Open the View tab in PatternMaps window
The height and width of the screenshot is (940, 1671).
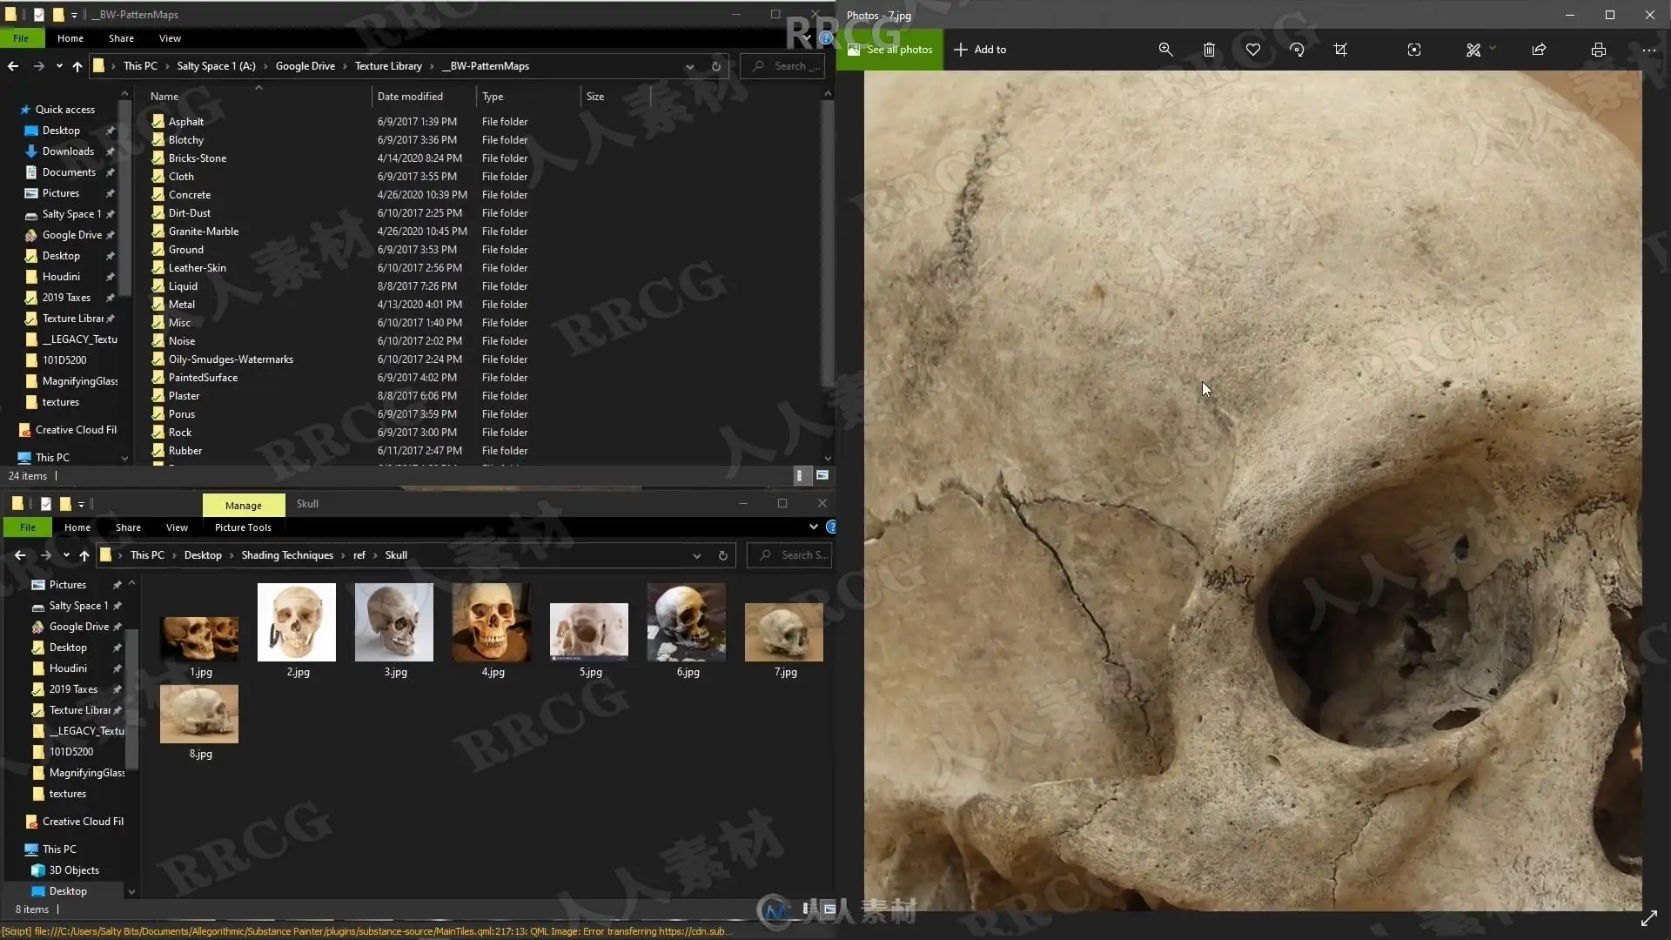[x=170, y=38]
